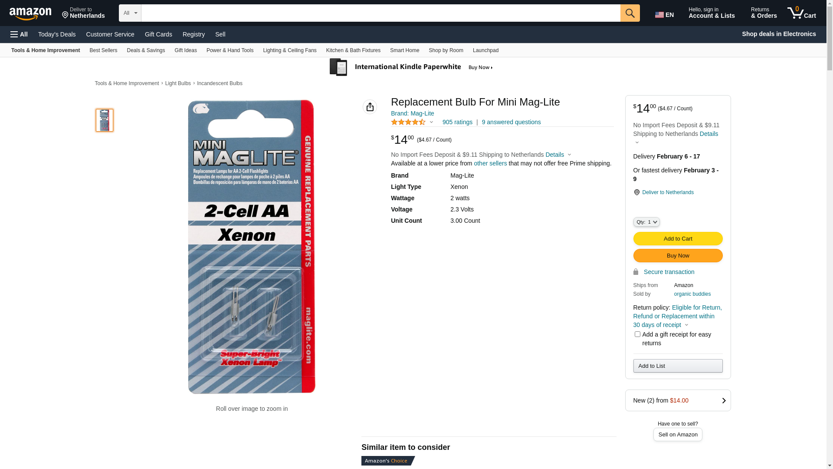Open the search category All dropdown
The width and height of the screenshot is (833, 469).
pyautogui.click(x=130, y=13)
